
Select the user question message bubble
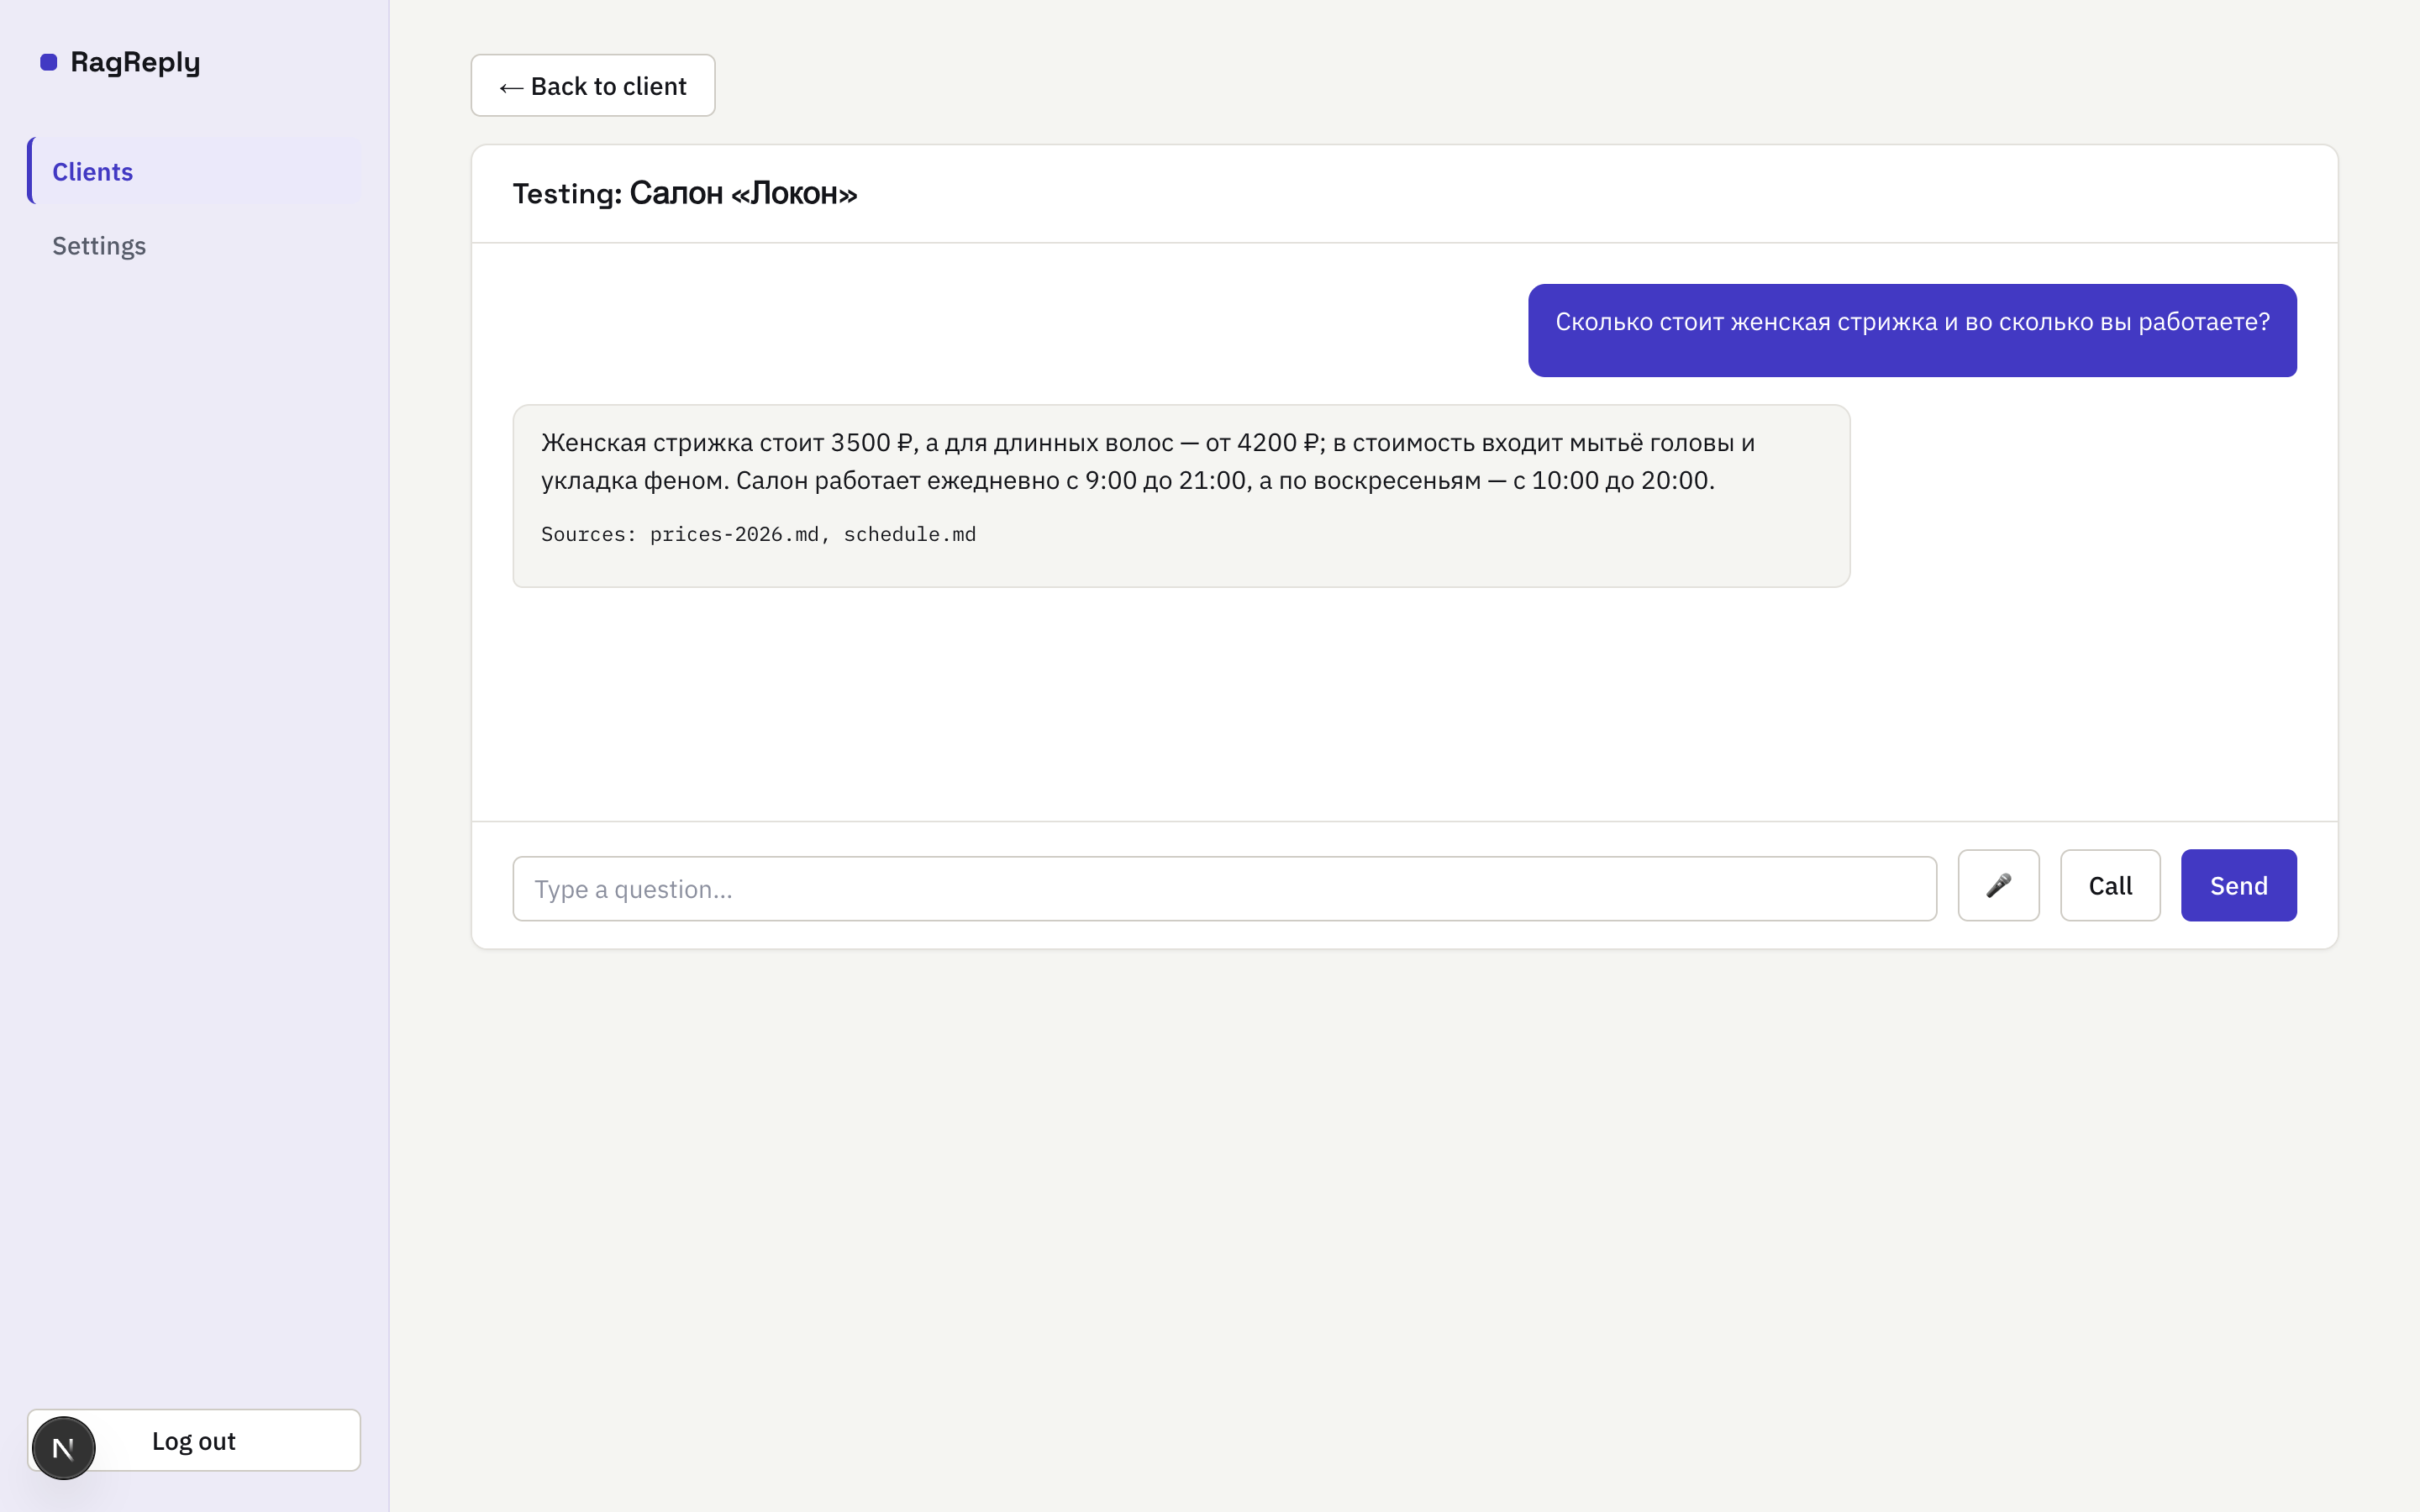[1912, 330]
